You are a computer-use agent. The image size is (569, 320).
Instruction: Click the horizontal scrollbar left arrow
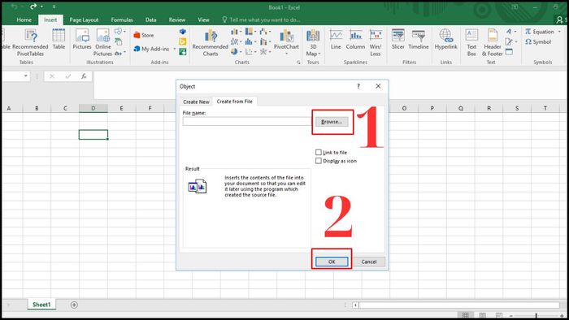tap(356, 305)
